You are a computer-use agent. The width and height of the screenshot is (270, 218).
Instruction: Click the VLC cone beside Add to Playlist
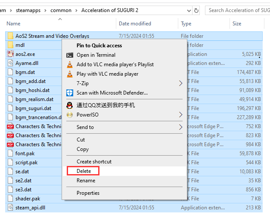tap(70, 64)
